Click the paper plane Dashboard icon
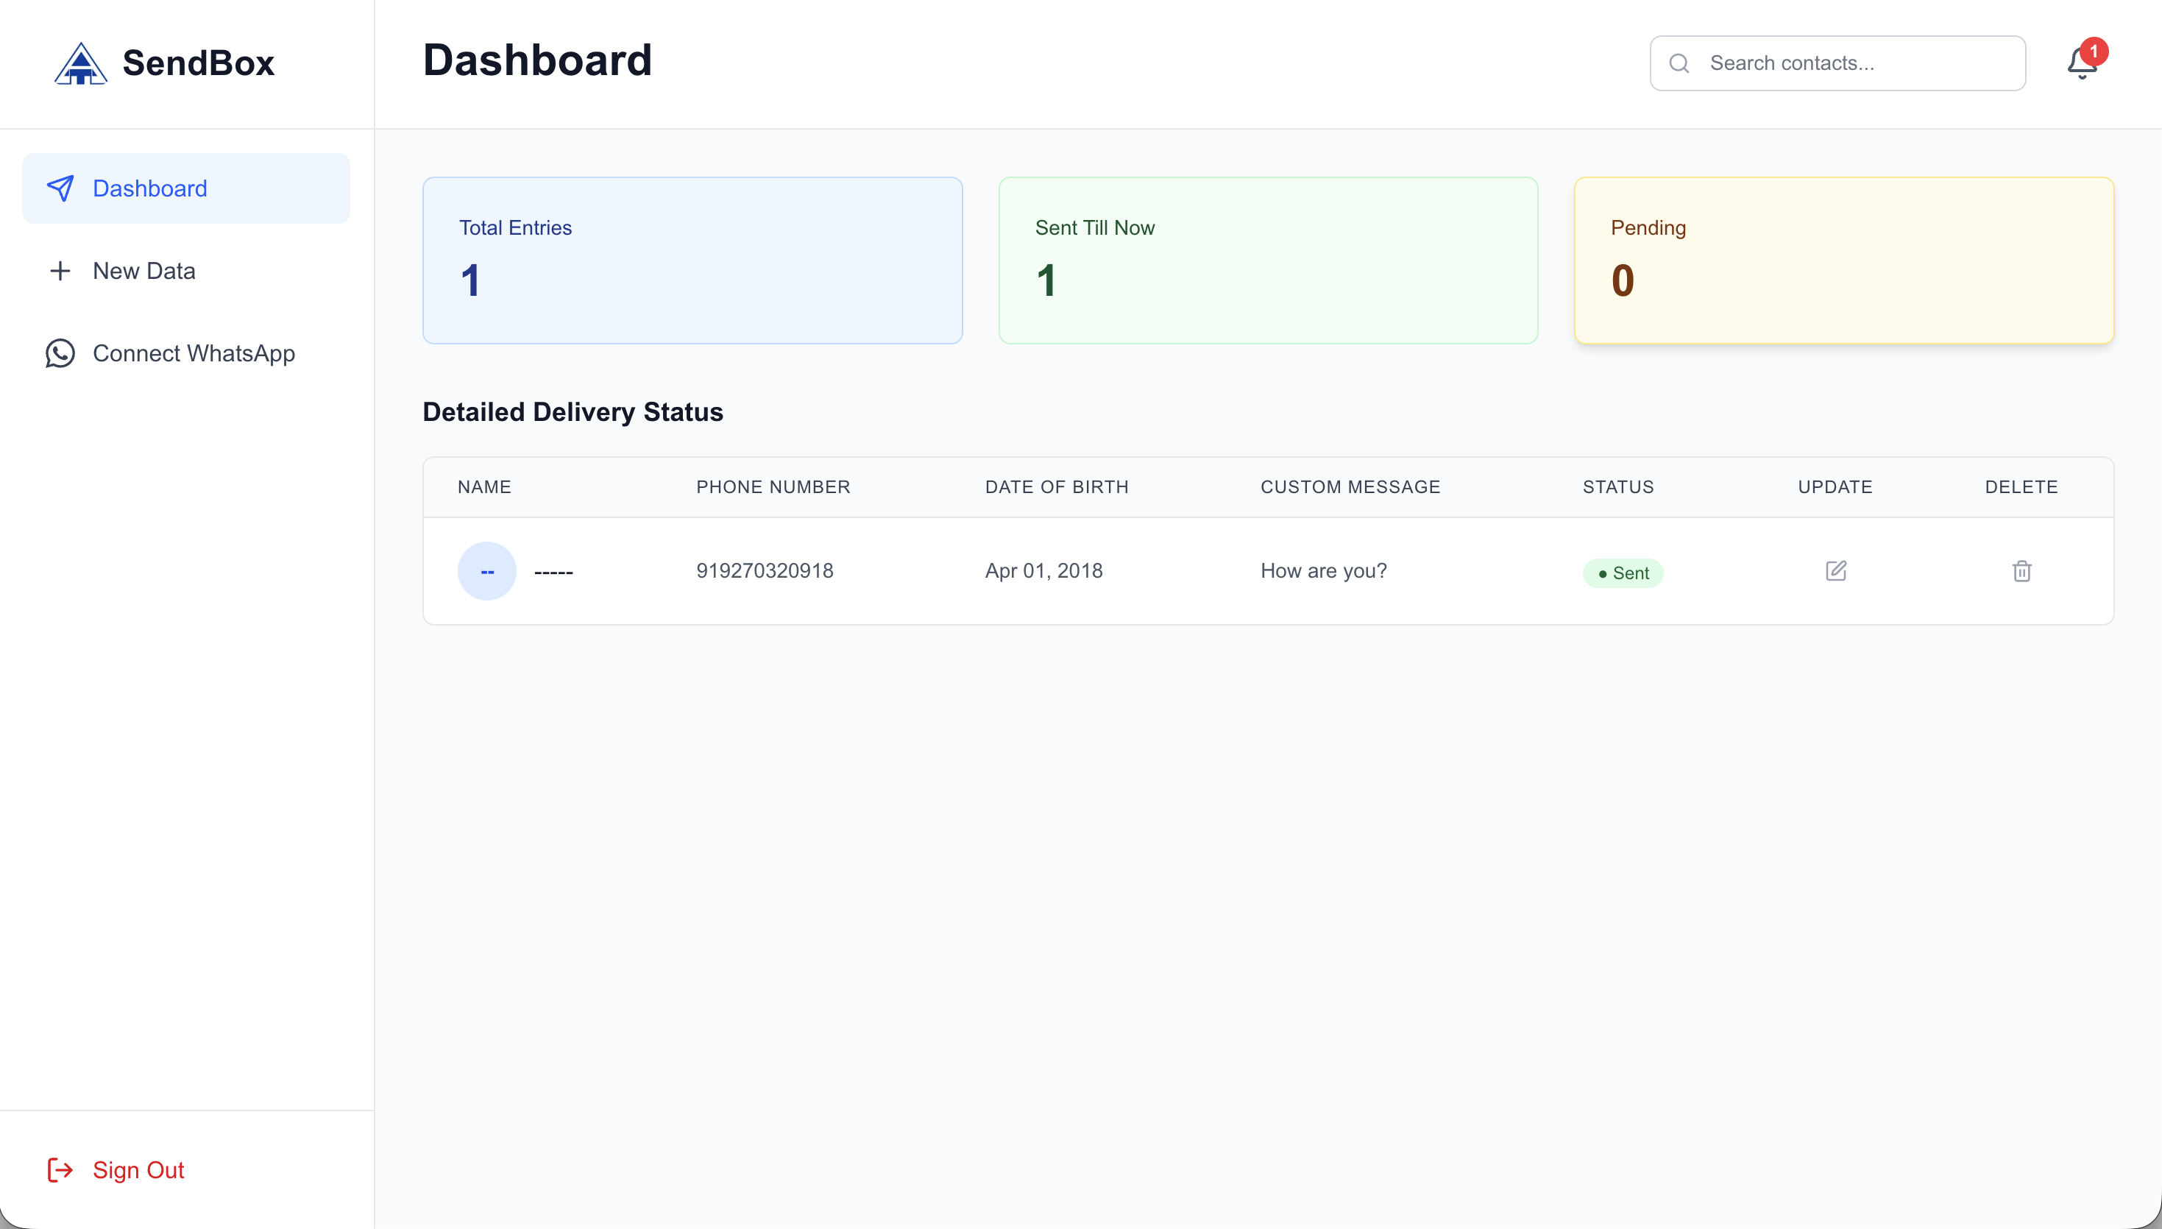The width and height of the screenshot is (2162, 1229). pos(60,188)
